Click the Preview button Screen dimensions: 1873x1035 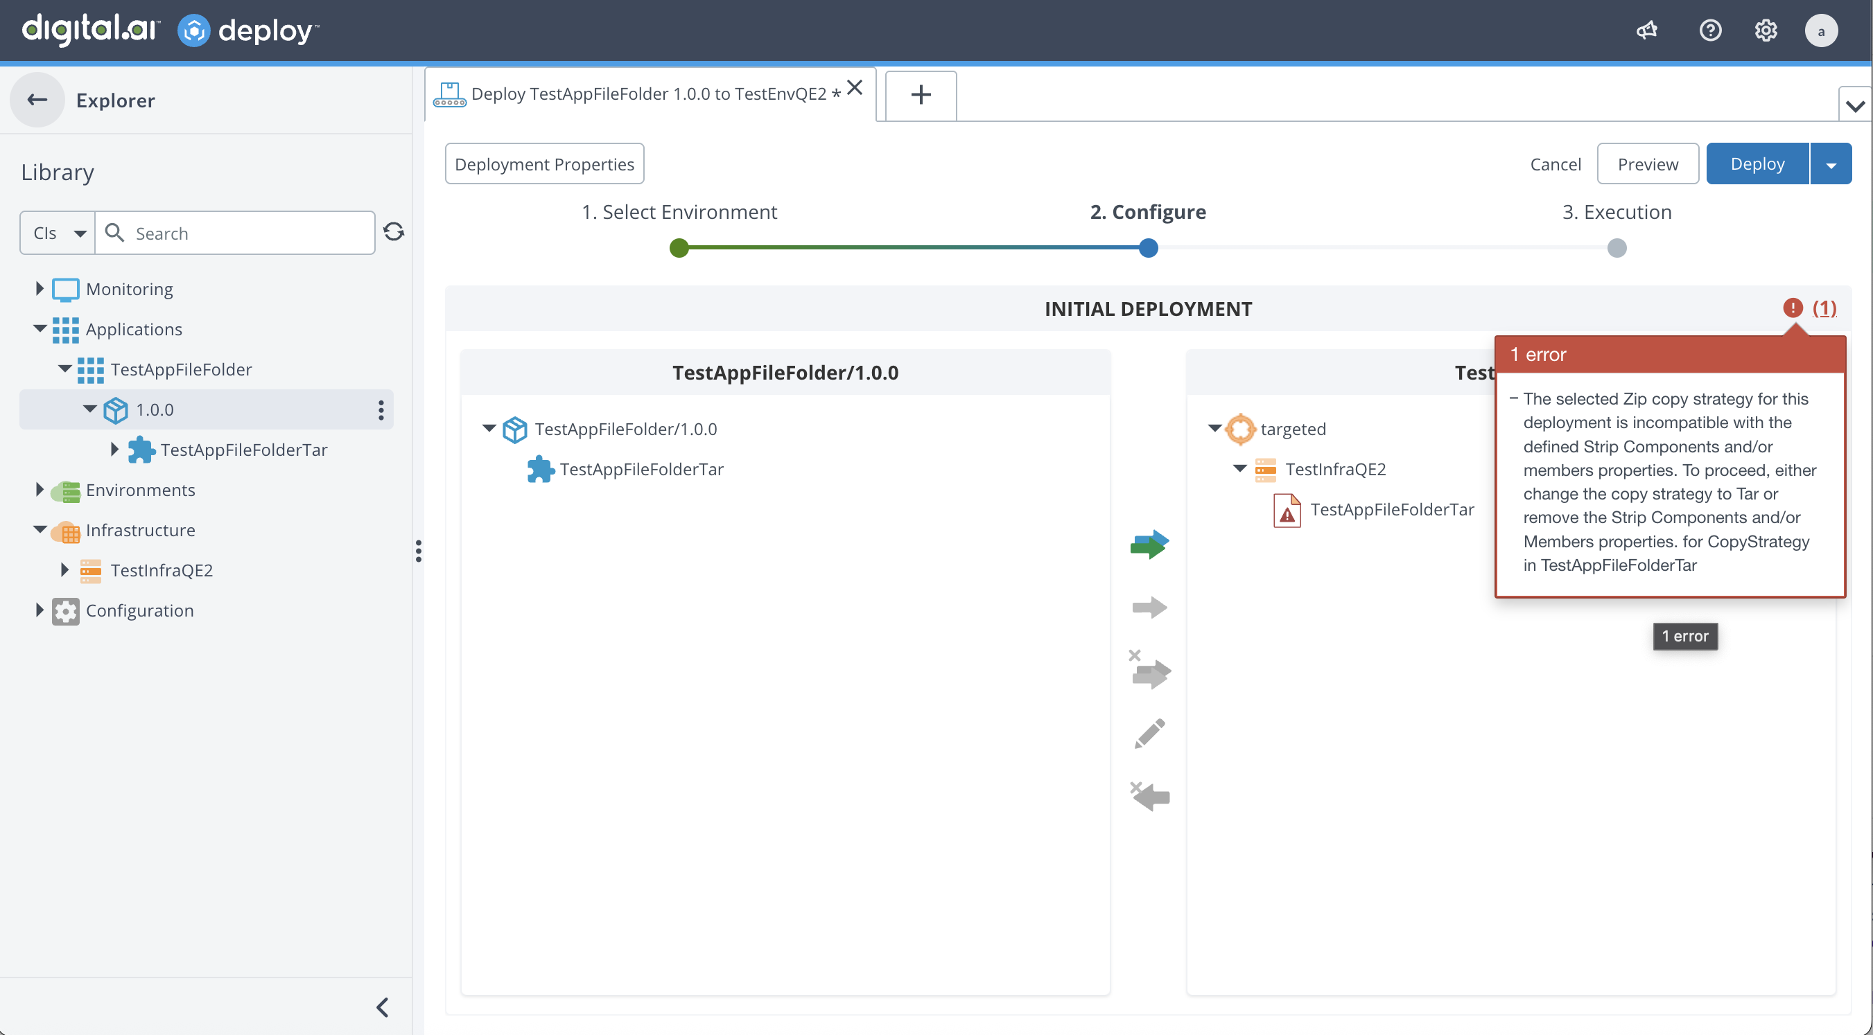(1647, 164)
